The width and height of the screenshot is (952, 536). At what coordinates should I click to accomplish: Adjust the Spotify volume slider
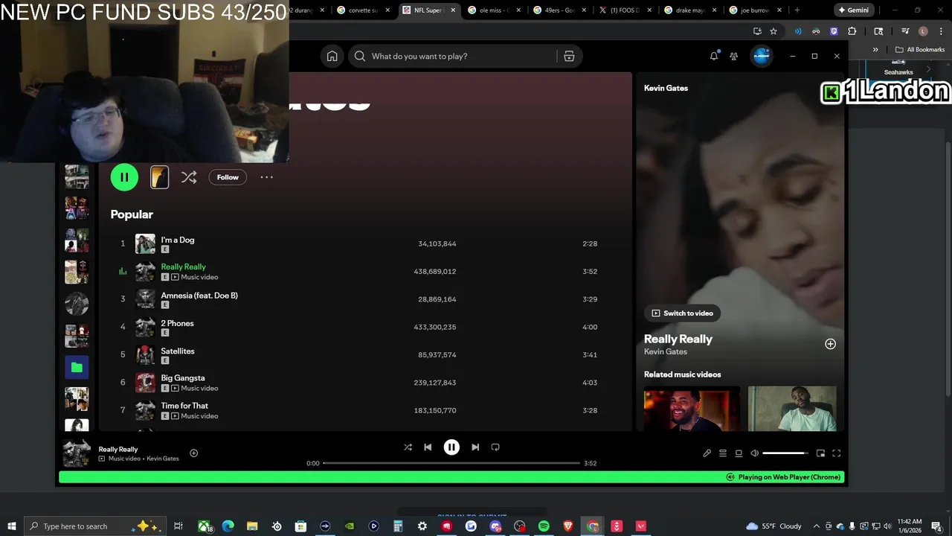(x=785, y=453)
